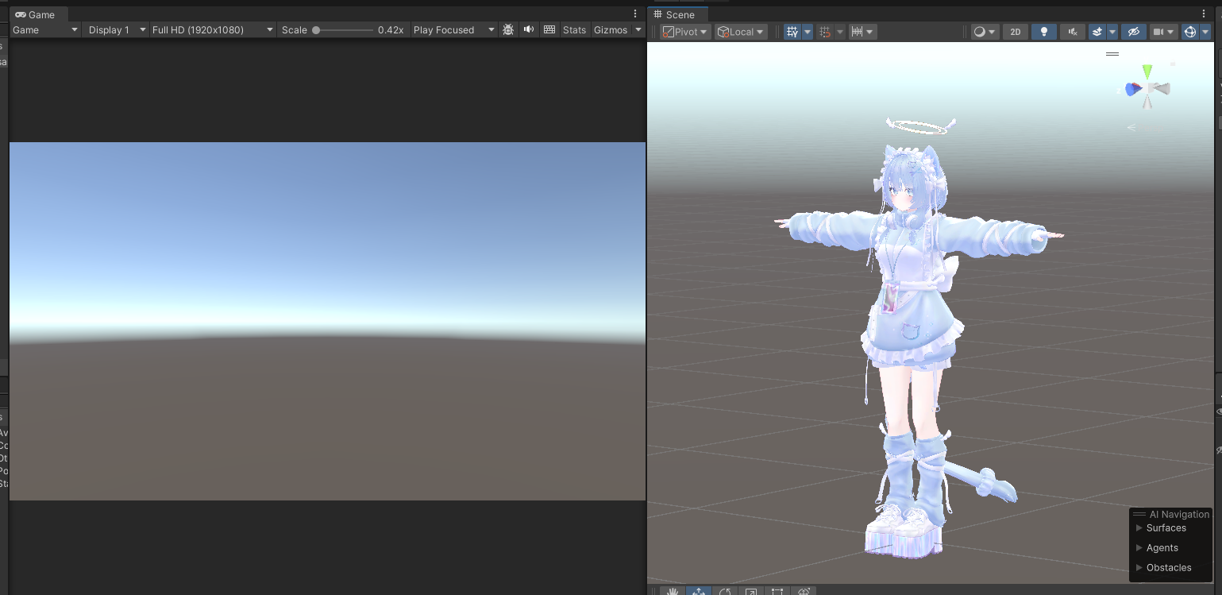Viewport: 1222px width, 595px height.
Task: Toggle the Local handle rotation button
Action: (x=741, y=32)
